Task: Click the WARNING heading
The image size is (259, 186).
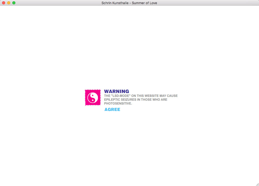Action: point(116,91)
